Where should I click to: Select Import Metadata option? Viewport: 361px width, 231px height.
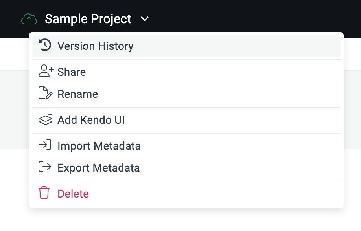point(99,146)
